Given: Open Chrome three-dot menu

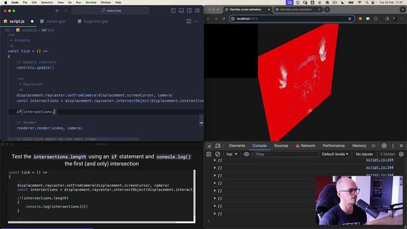Looking at the screenshot, I should tap(403, 18).
